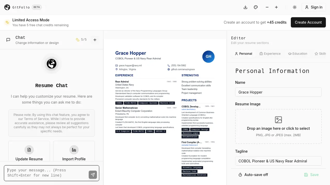Click the Save button

click(311, 175)
